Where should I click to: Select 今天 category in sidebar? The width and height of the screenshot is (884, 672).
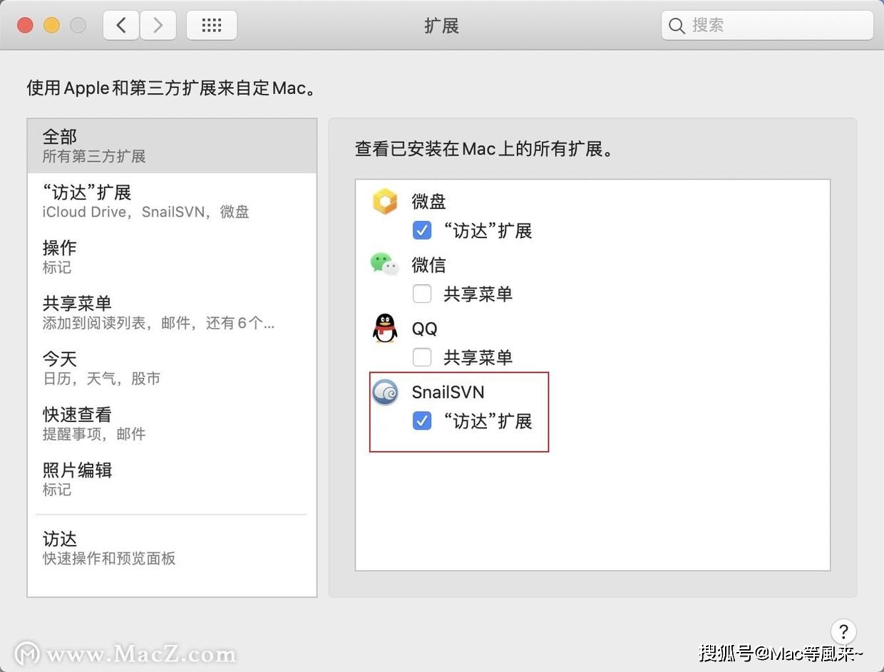click(172, 368)
